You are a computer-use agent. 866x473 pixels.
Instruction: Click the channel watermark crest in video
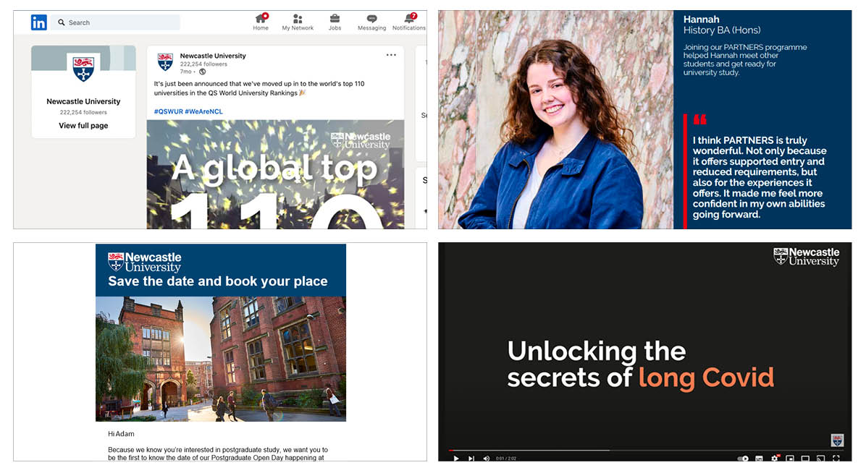[x=837, y=440]
